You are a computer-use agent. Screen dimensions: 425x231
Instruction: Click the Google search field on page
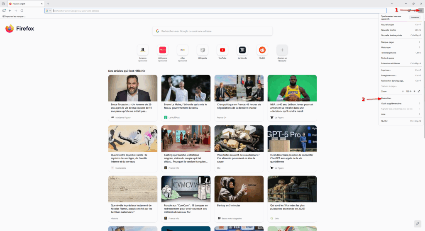[x=212, y=31]
